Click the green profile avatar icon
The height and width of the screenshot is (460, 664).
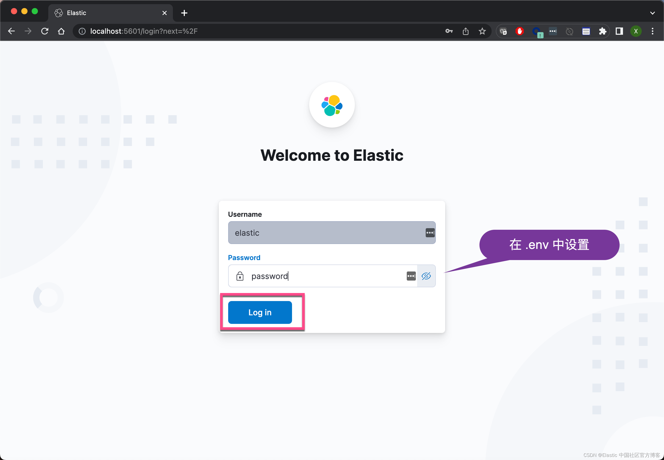tap(636, 31)
